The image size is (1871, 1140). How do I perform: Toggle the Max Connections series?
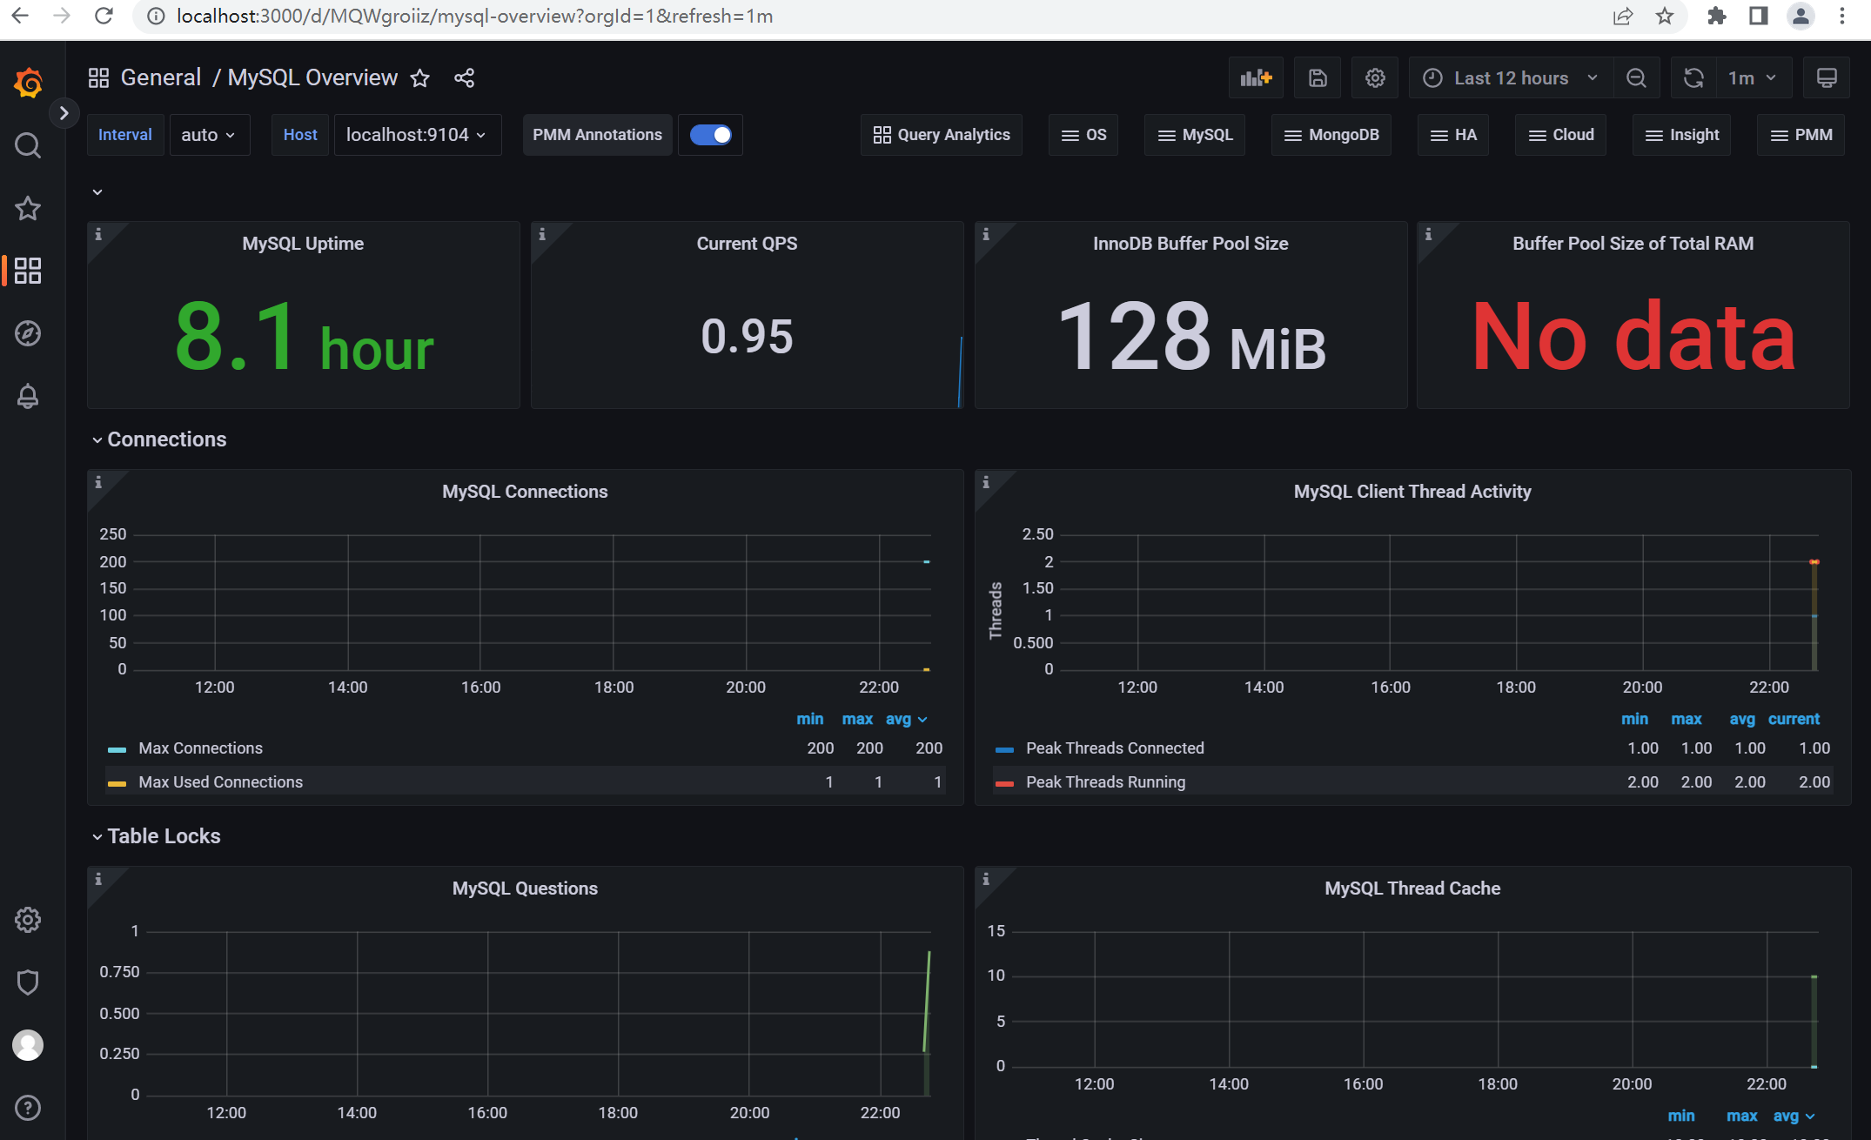200,748
